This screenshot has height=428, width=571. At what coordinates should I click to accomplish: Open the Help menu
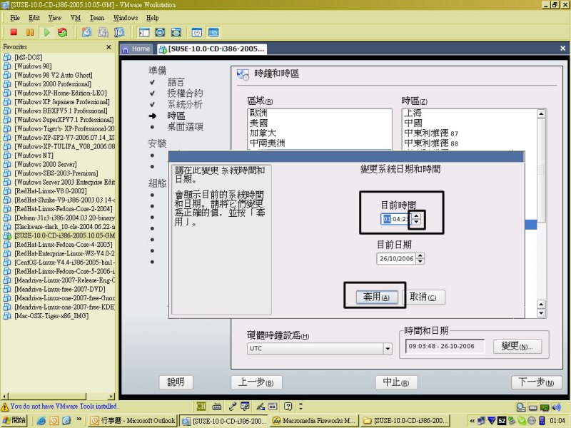[x=153, y=18]
